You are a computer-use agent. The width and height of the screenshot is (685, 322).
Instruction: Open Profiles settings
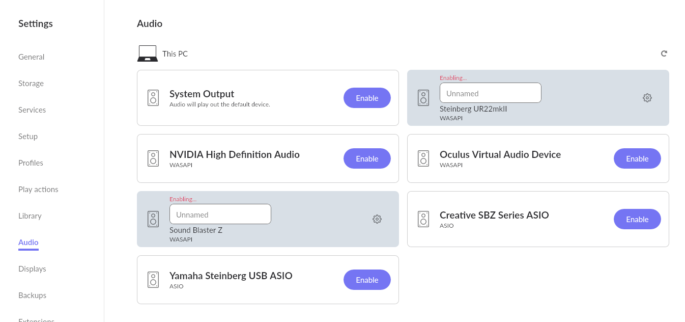[31, 163]
